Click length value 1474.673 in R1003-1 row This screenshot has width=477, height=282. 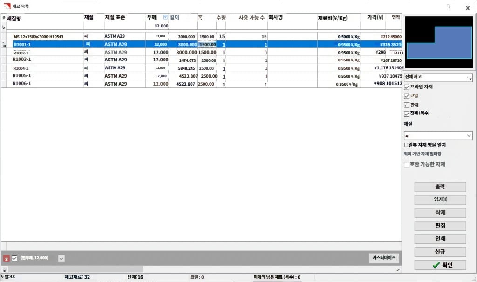click(x=187, y=60)
